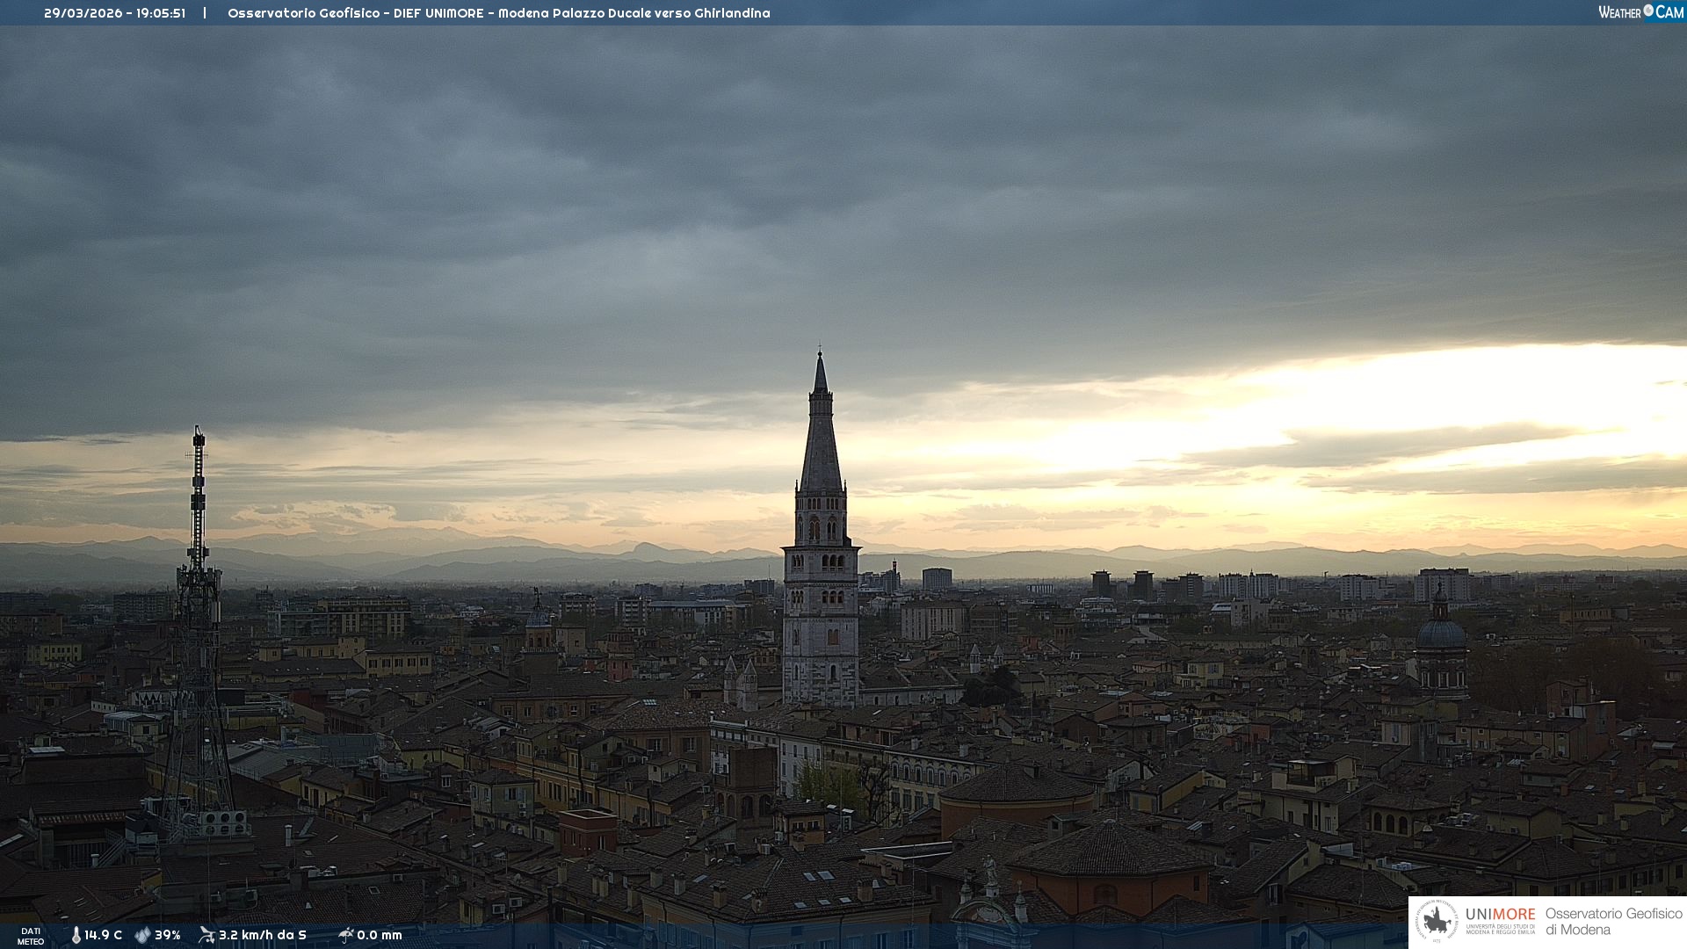
Task: Click the 39% humidity value
Action: click(168, 935)
